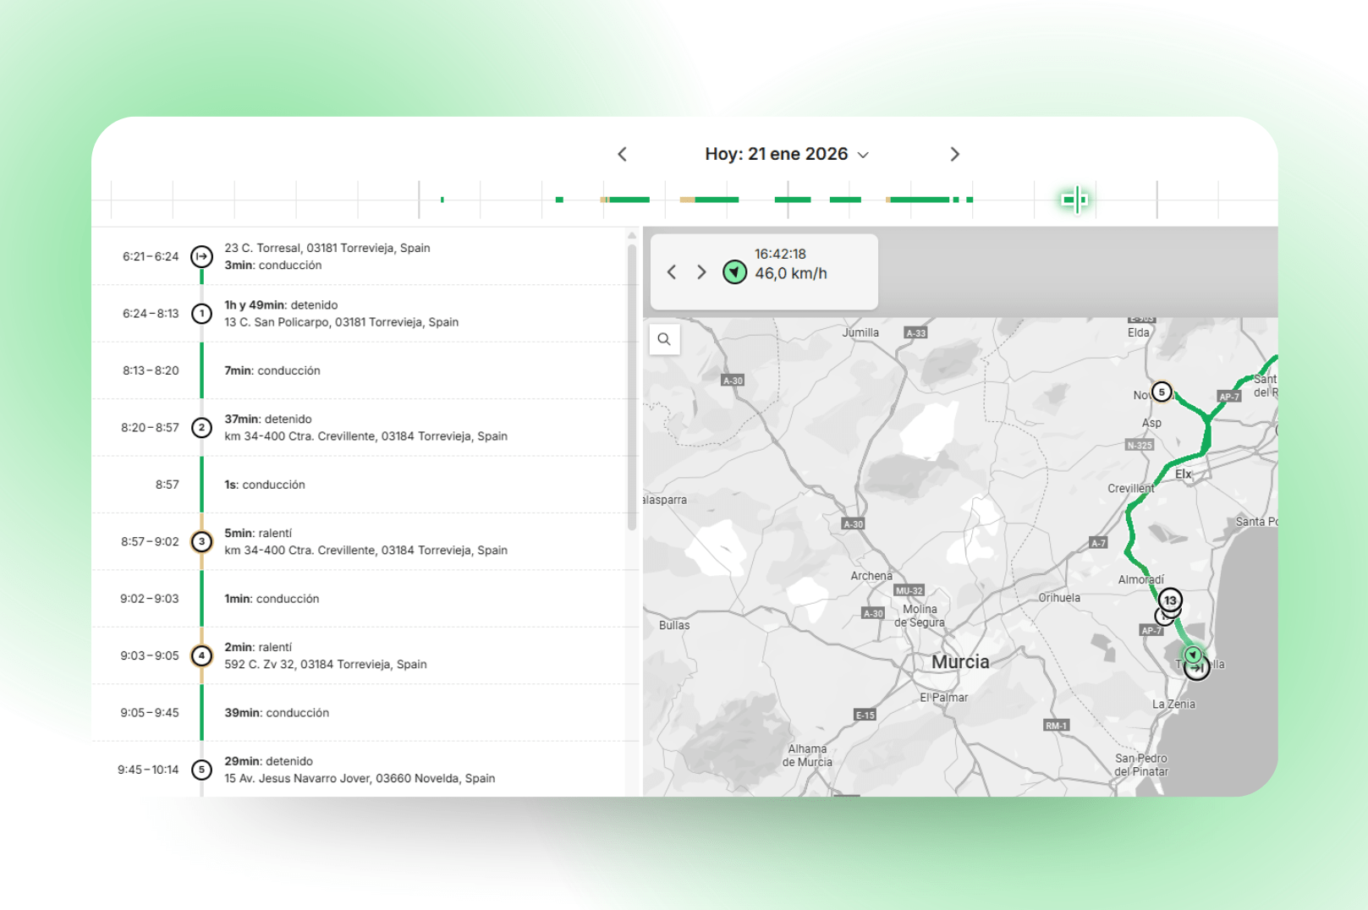The width and height of the screenshot is (1368, 910).
Task: Select the 7min conducción entry
Action: 272,370
